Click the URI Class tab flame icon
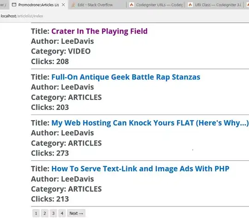Screen dimensions: 249x218 (x=190, y=5)
